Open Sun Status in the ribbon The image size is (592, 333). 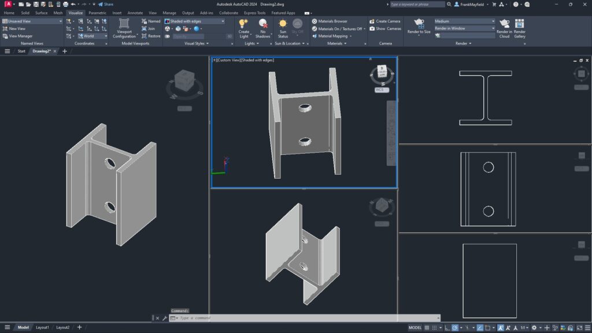[283, 24]
